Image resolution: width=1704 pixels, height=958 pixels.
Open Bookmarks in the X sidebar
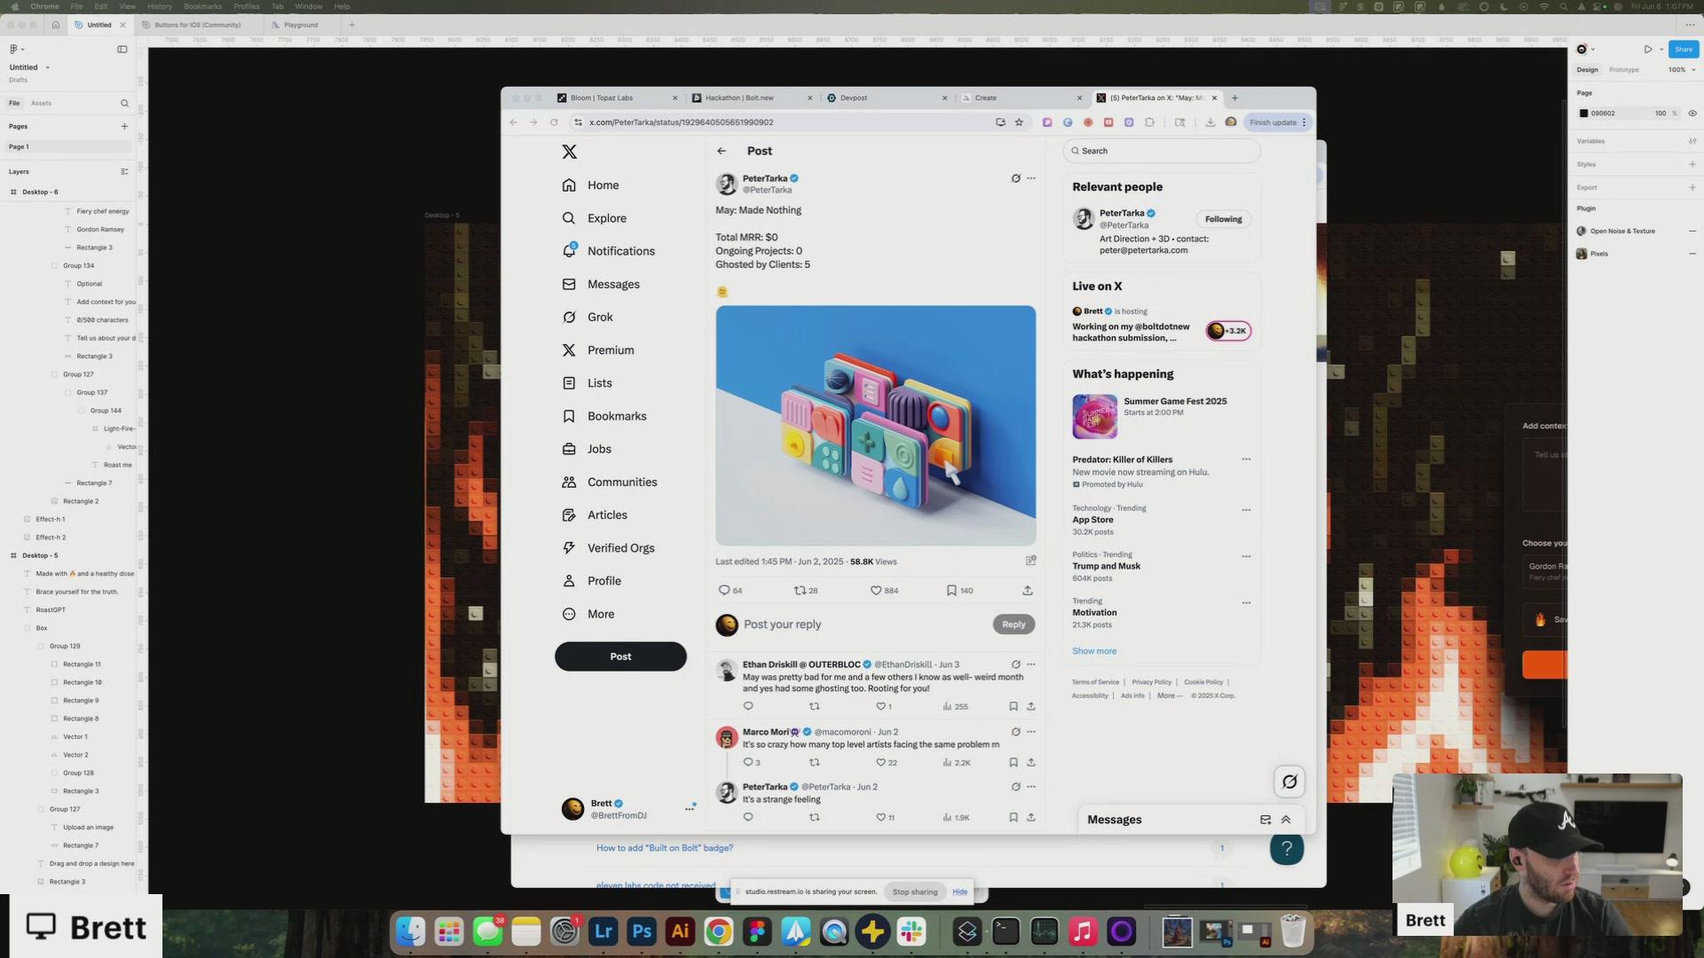pyautogui.click(x=616, y=416)
